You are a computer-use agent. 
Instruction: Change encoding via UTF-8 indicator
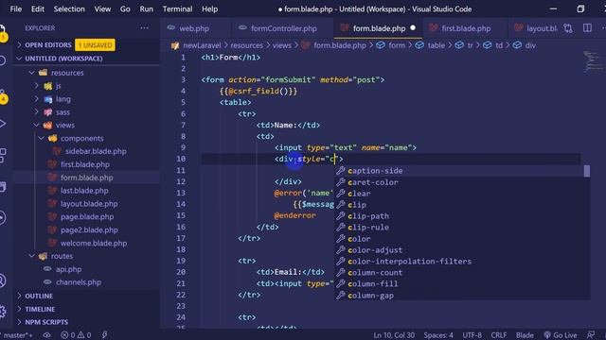click(472, 335)
